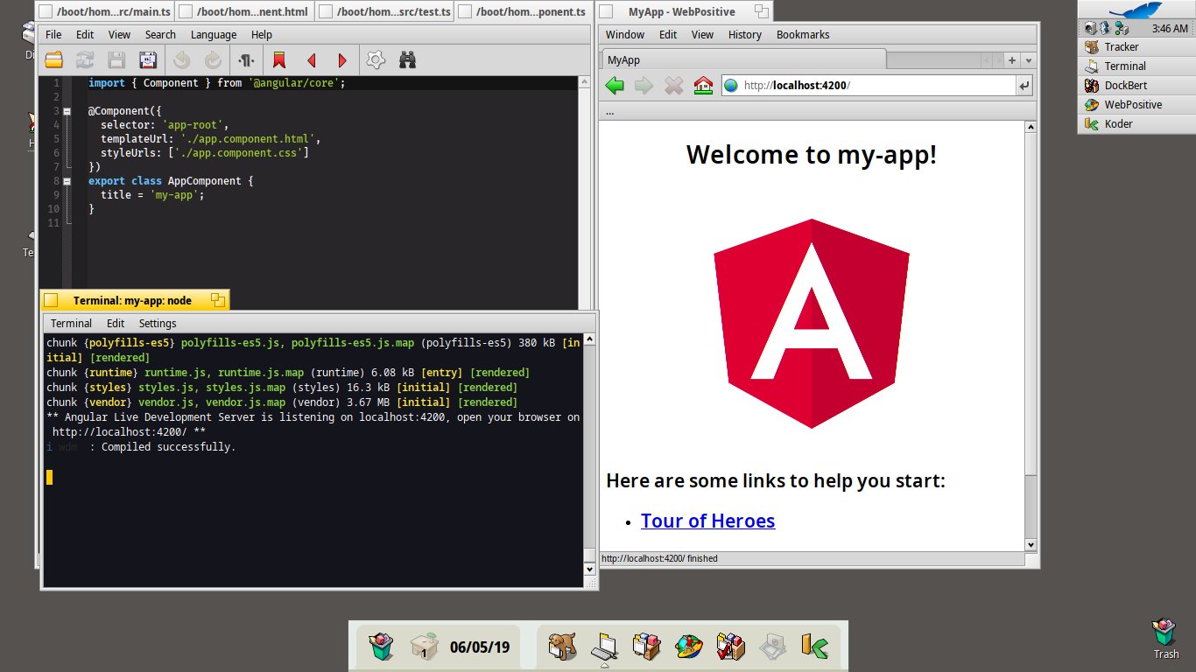Open the Language menu in Koder

pyautogui.click(x=214, y=35)
